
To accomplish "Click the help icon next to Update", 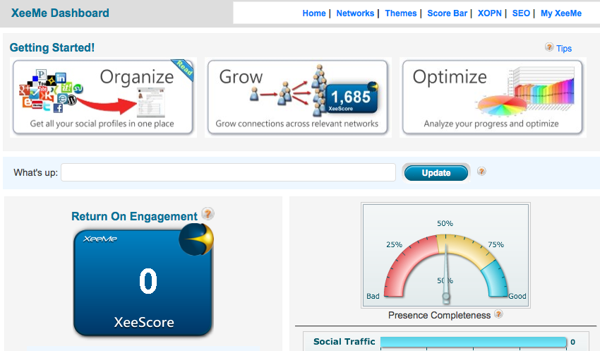I will click(x=481, y=172).
